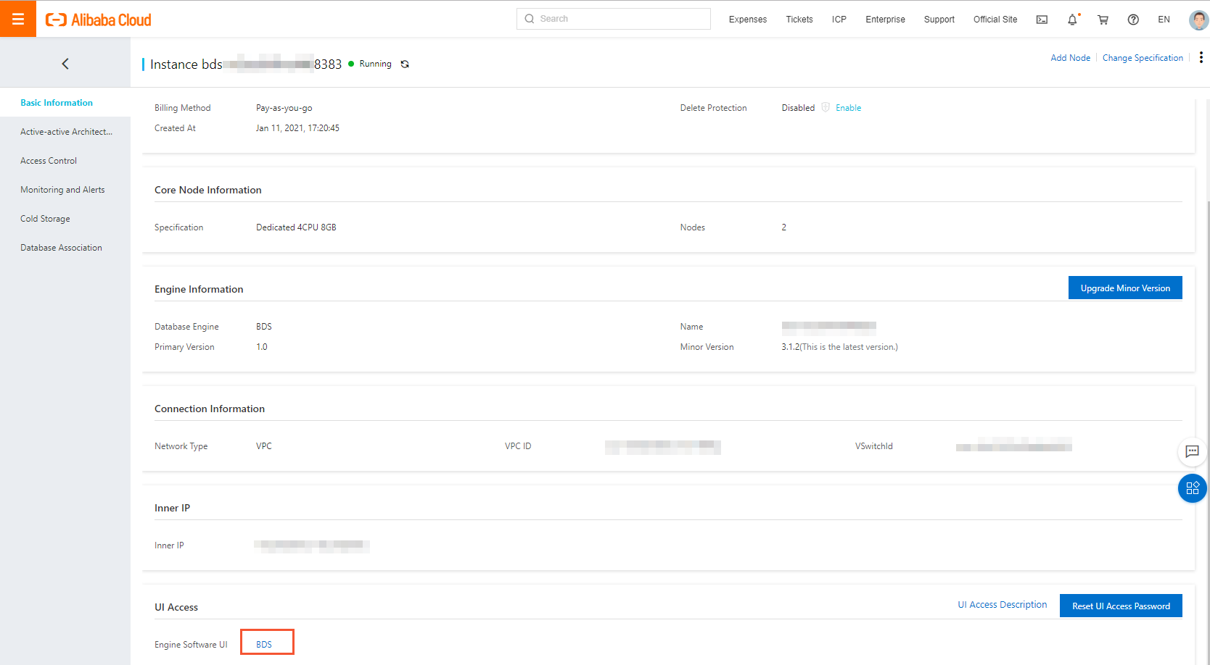Click the Connection Information heading

coord(210,409)
